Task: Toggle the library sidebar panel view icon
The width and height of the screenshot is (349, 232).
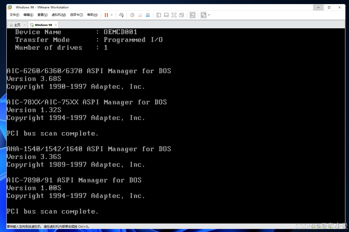Action: pyautogui.click(x=158, y=15)
